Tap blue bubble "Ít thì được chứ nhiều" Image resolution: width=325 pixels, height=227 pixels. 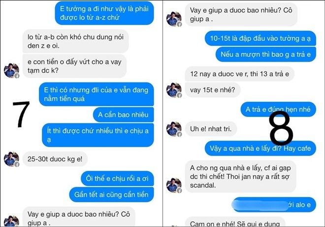click(x=98, y=135)
